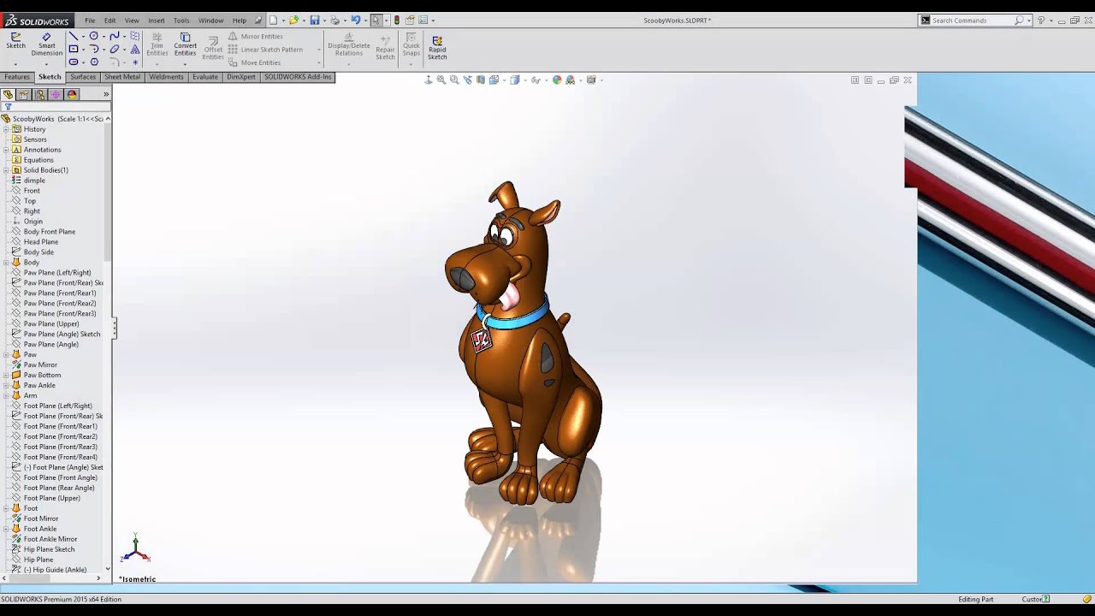Switch to the SOLIDWORKS Add-Ins tab
The width and height of the screenshot is (1095, 616).
pos(298,77)
